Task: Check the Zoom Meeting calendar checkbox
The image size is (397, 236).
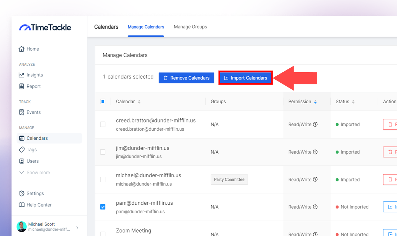Action: (103, 234)
